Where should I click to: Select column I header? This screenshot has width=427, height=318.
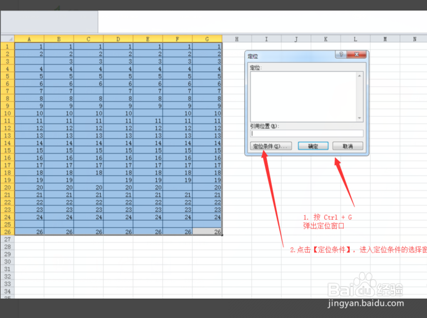click(267, 39)
